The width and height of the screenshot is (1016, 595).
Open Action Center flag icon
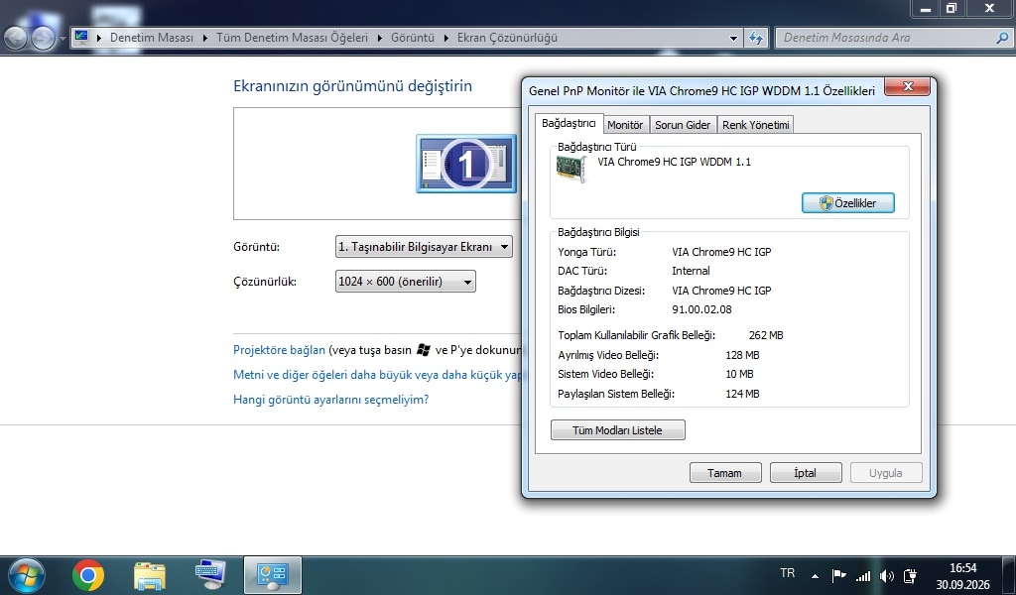point(839,575)
